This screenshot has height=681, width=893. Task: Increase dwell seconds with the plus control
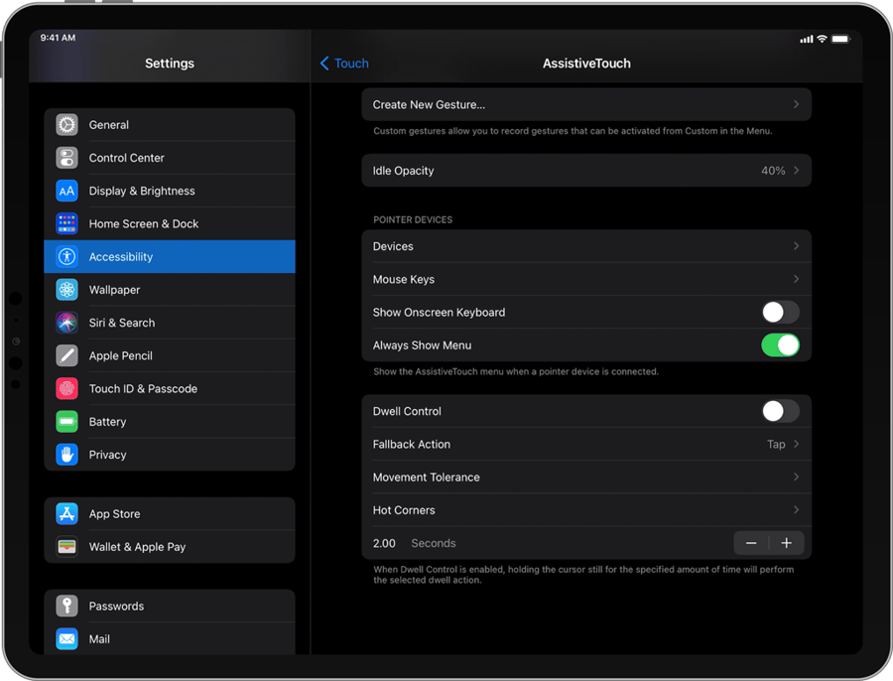coord(787,543)
